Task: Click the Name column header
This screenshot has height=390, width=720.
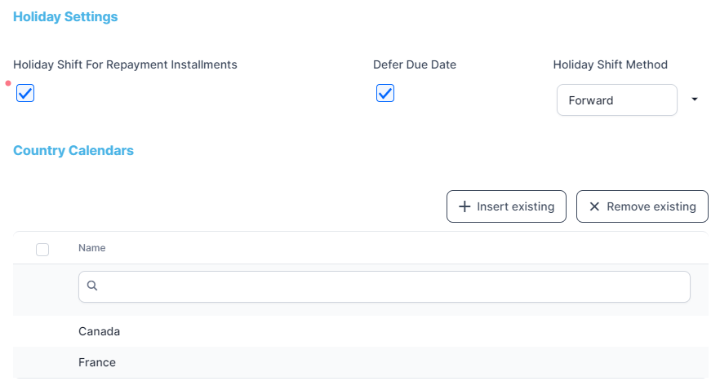Action: pyautogui.click(x=92, y=248)
